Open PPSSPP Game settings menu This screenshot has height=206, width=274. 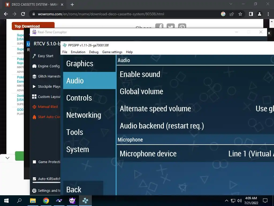point(112,52)
